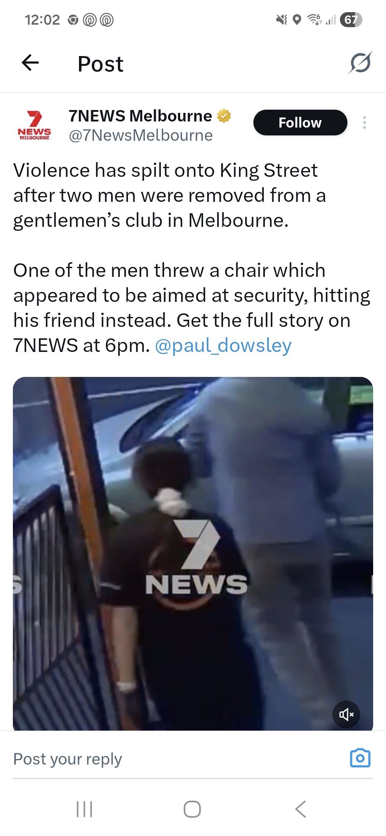This screenshot has width=386, height=836.
Task: Tap the gold verified badge
Action: click(x=224, y=116)
